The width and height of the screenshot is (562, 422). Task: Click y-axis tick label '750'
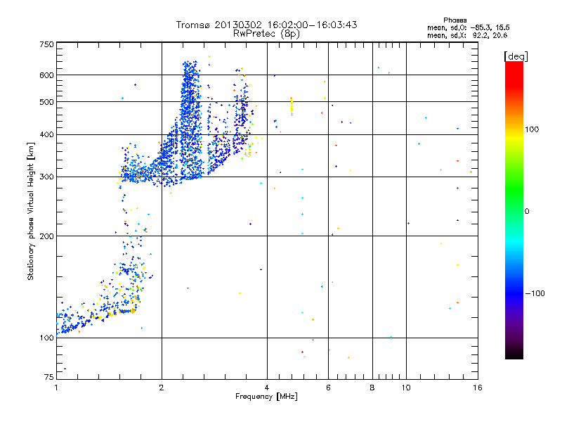coord(46,44)
